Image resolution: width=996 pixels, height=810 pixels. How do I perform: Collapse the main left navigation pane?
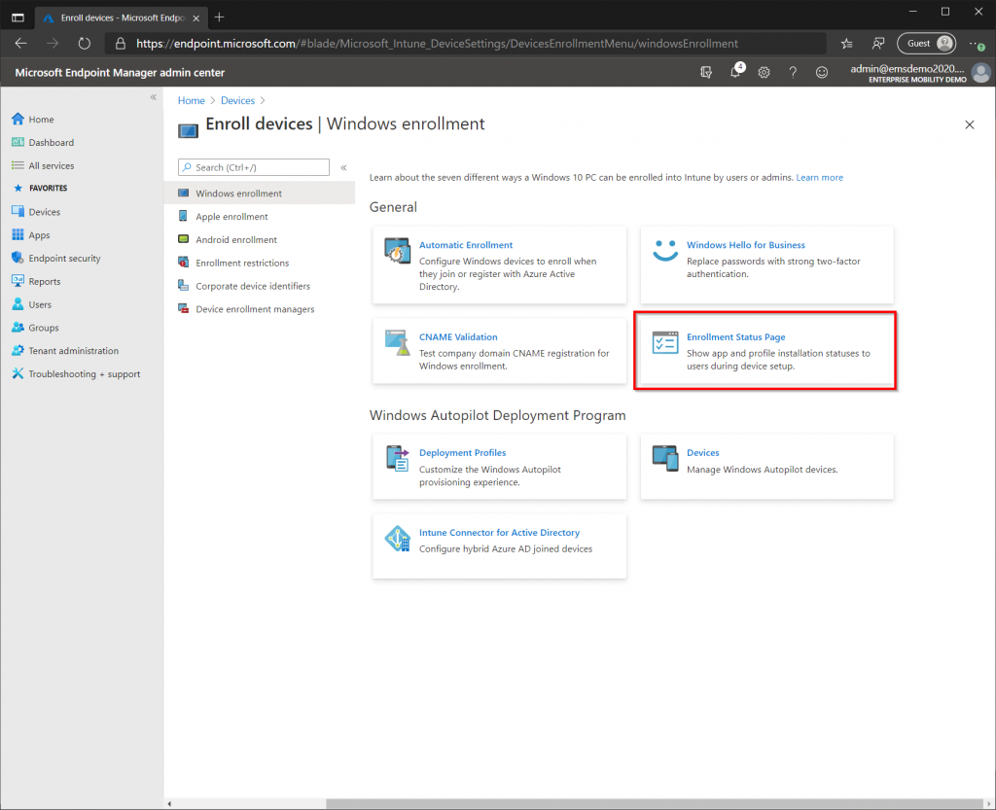coord(153,97)
